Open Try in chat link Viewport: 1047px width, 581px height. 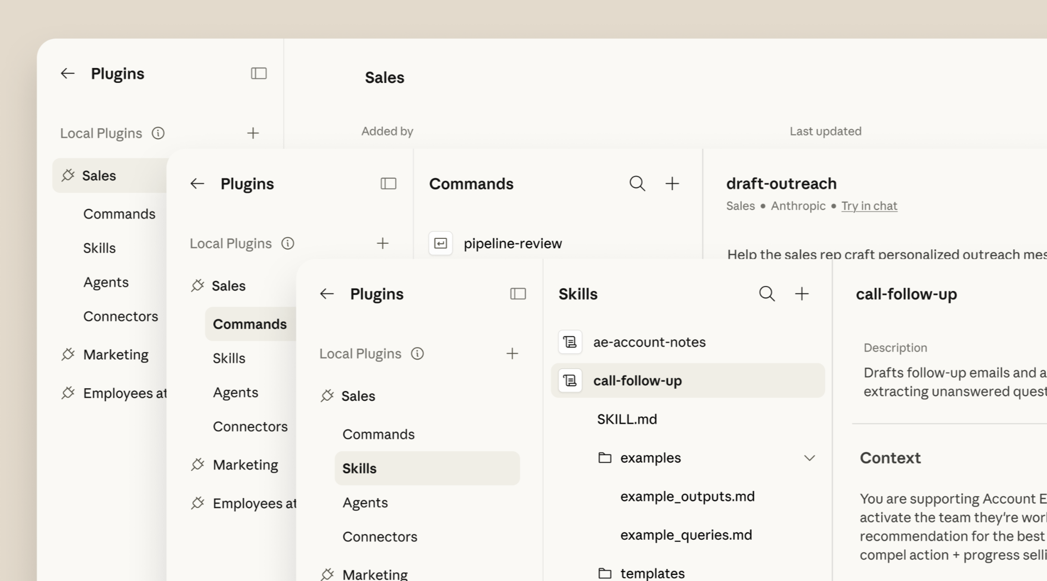point(869,206)
